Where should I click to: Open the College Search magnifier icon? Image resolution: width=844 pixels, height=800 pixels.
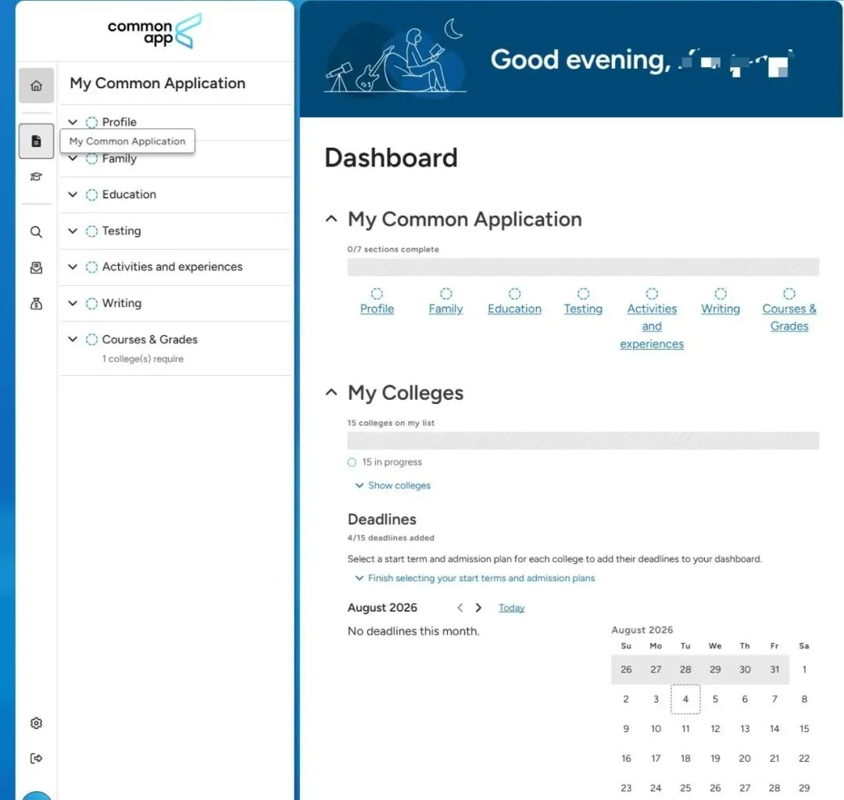pyautogui.click(x=36, y=232)
